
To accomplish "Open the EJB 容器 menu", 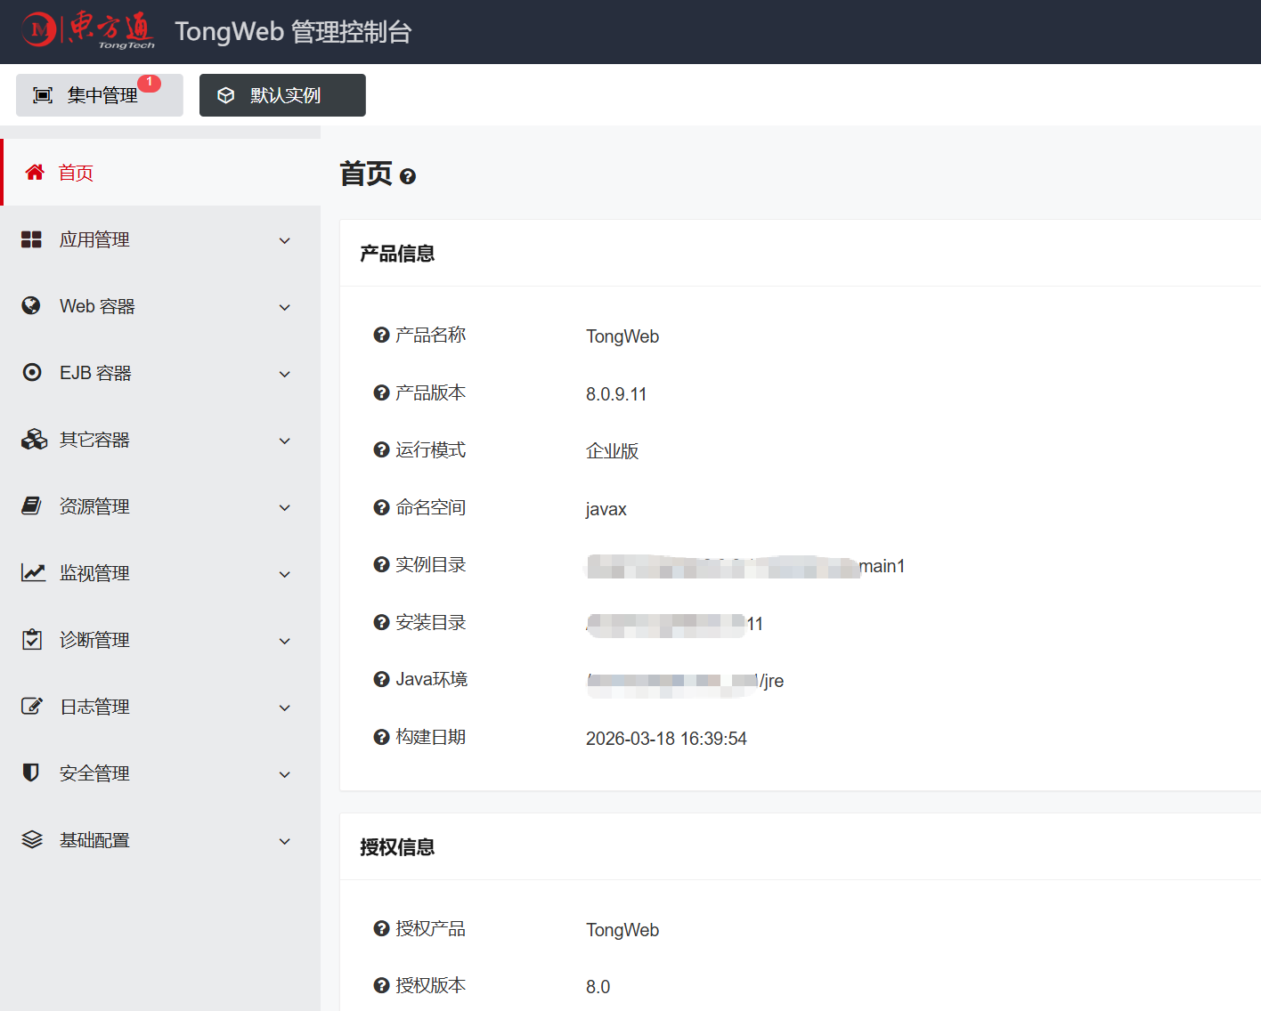I will coord(160,373).
